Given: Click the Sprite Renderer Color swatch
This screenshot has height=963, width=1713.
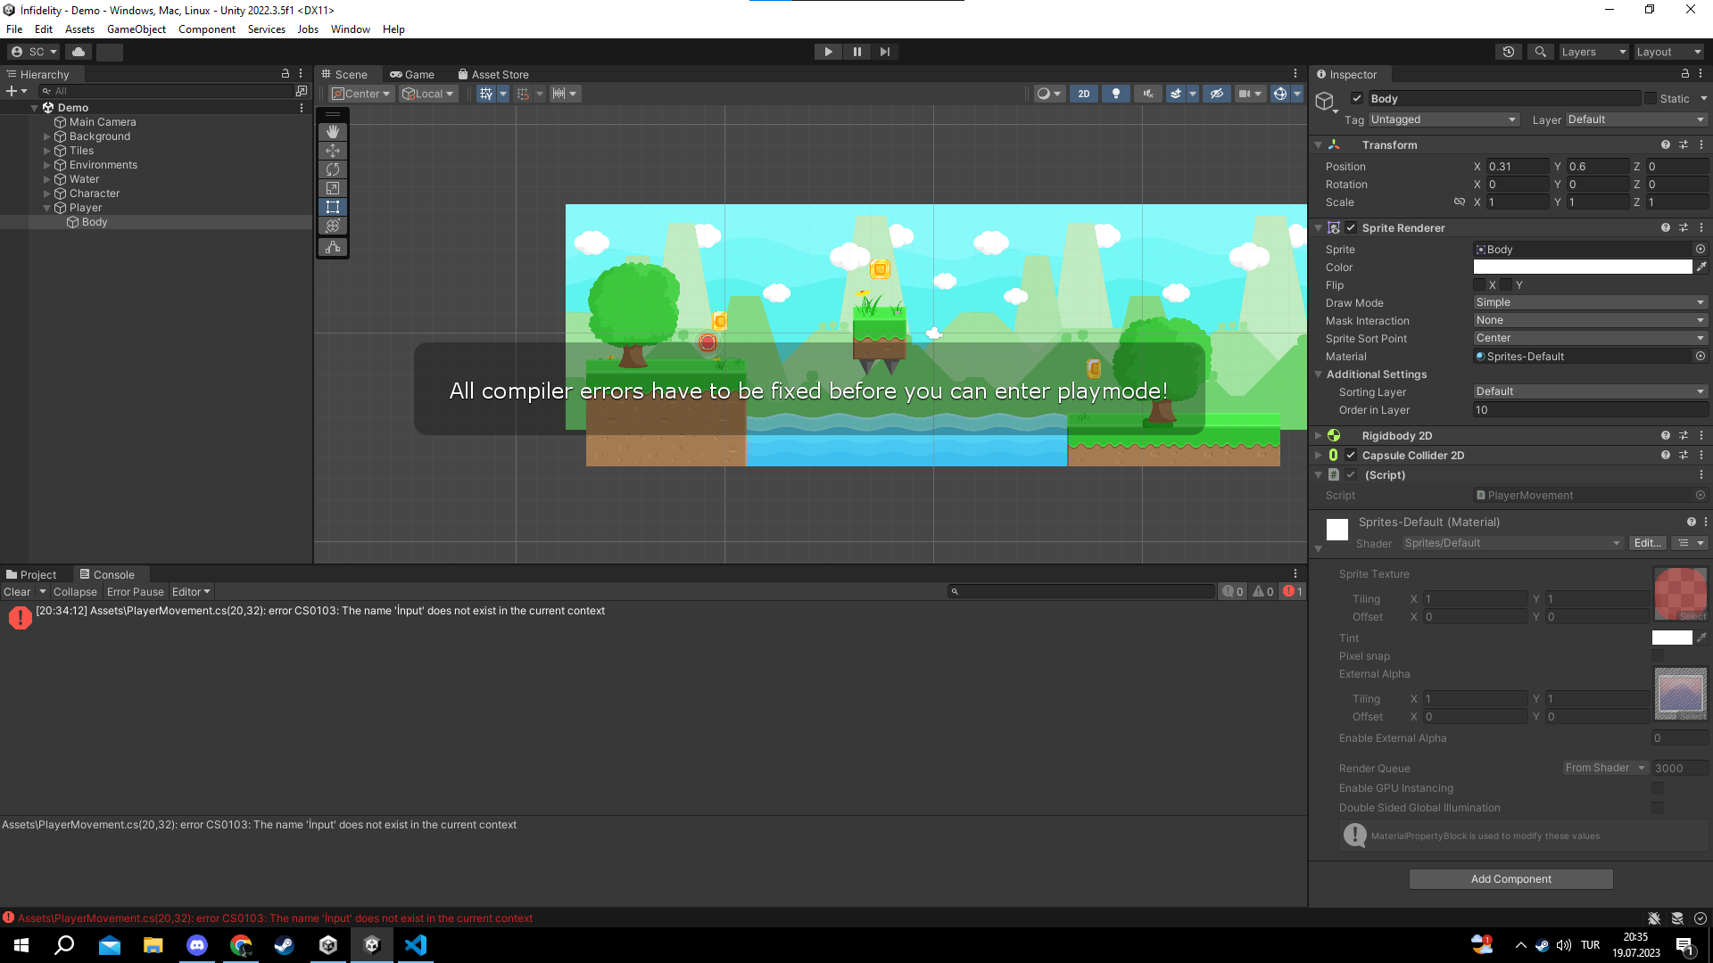Looking at the screenshot, I should (1582, 267).
